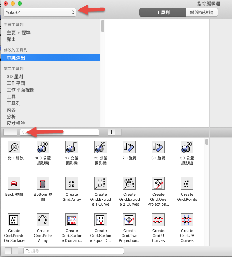The width and height of the screenshot is (232, 257).
Task: Select 彈出 under 主要工具列
Action: coord(11,39)
